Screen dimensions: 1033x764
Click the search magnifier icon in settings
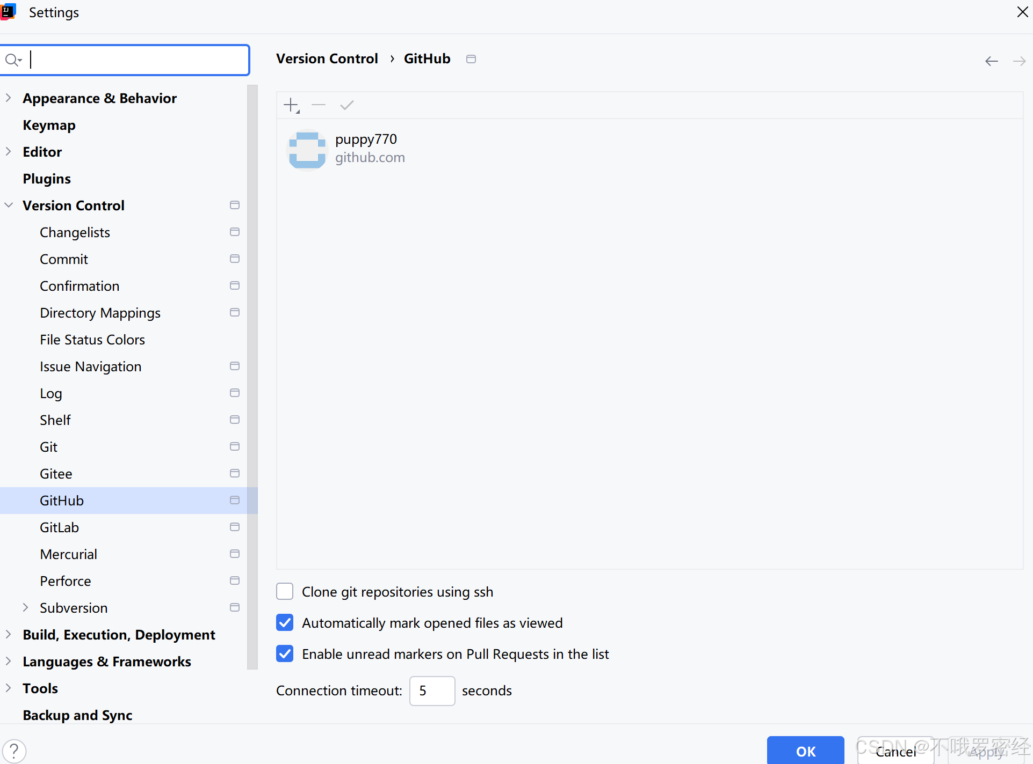coord(12,60)
